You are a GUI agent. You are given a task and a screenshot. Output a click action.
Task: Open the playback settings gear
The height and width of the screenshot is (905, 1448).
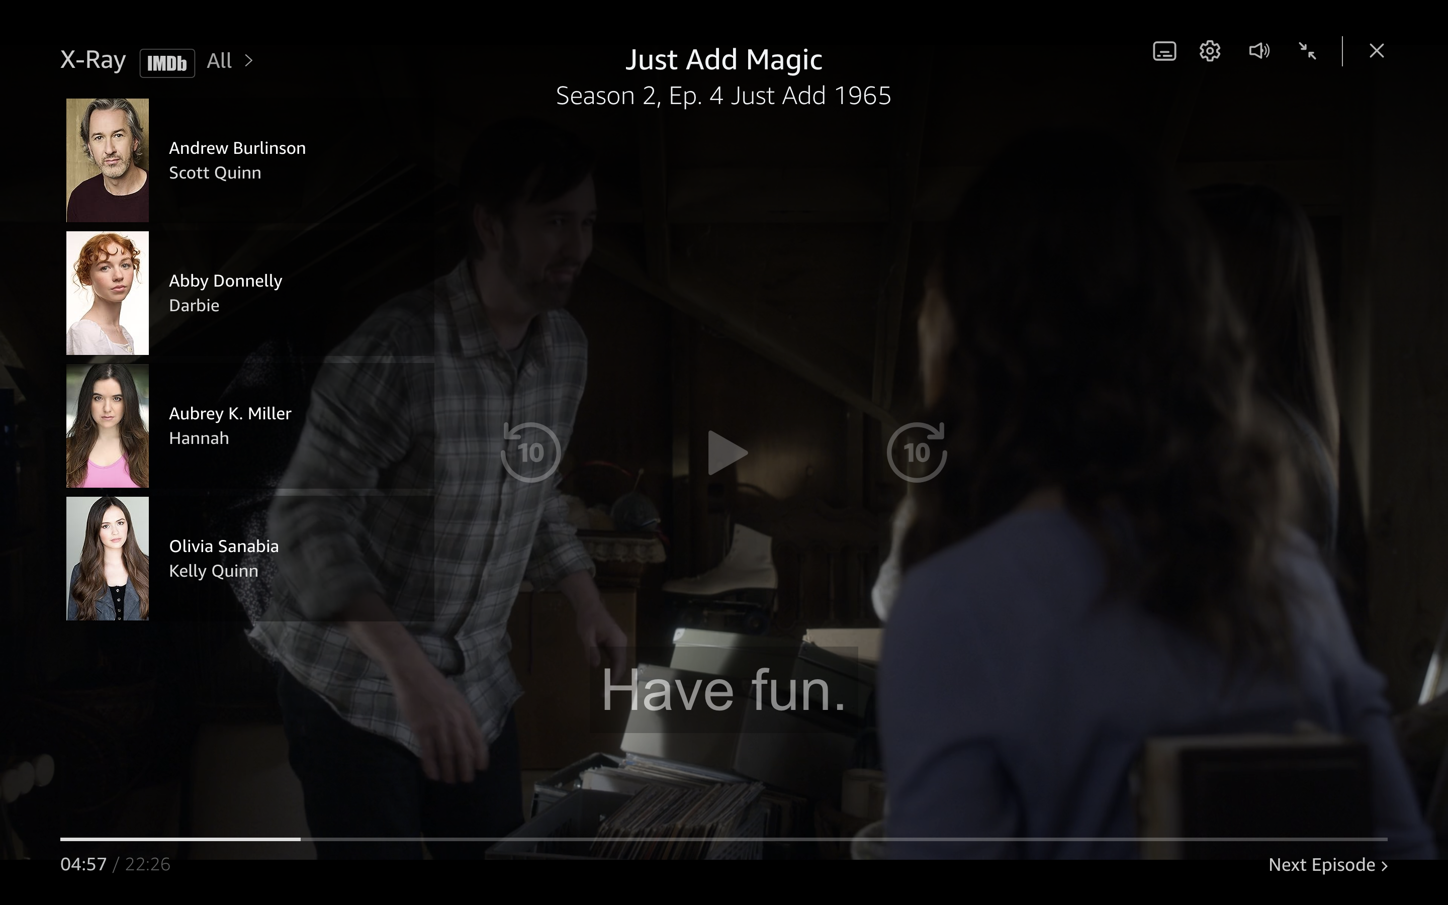click(x=1209, y=51)
